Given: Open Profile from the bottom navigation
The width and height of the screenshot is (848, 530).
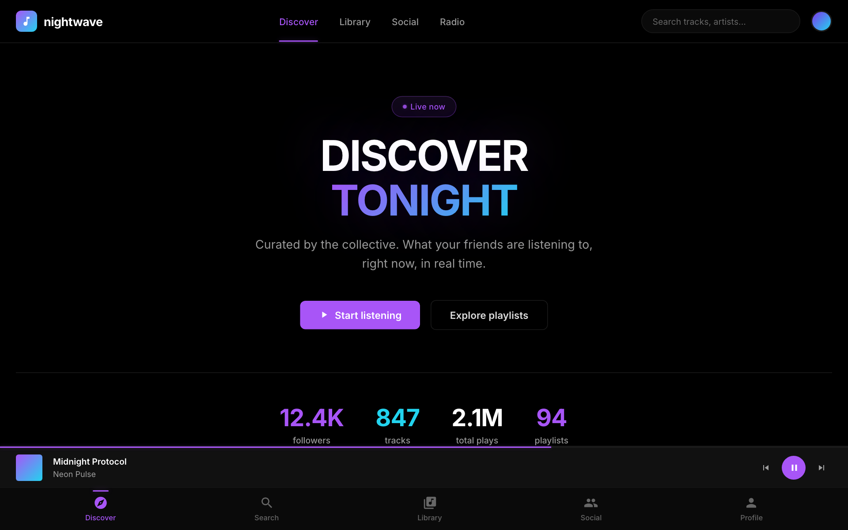Looking at the screenshot, I should tap(751, 508).
